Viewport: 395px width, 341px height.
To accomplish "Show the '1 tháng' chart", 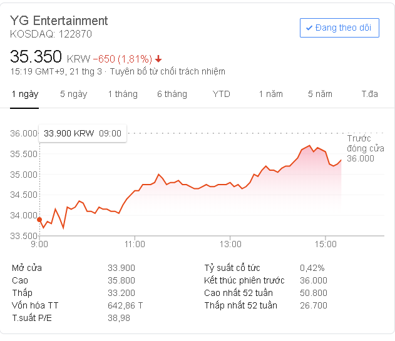I will [x=122, y=94].
